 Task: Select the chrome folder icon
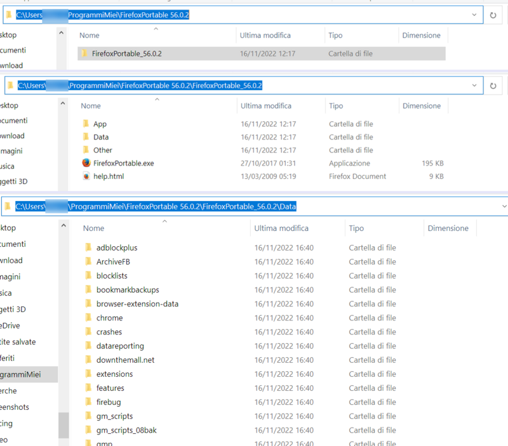pos(88,317)
